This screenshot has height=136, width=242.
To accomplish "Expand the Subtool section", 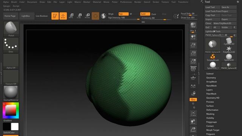I will pos(210,74).
